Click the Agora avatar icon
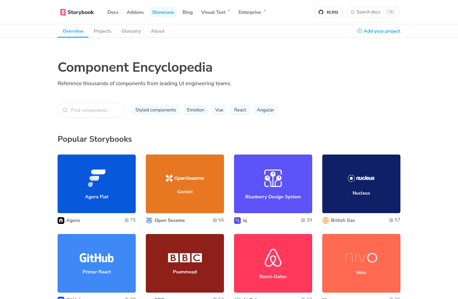Screen dimensions: 458x299 click(x=61, y=221)
